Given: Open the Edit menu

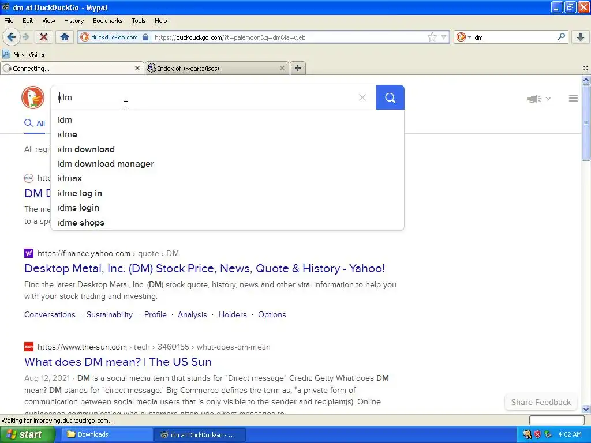Looking at the screenshot, I should (x=28, y=21).
